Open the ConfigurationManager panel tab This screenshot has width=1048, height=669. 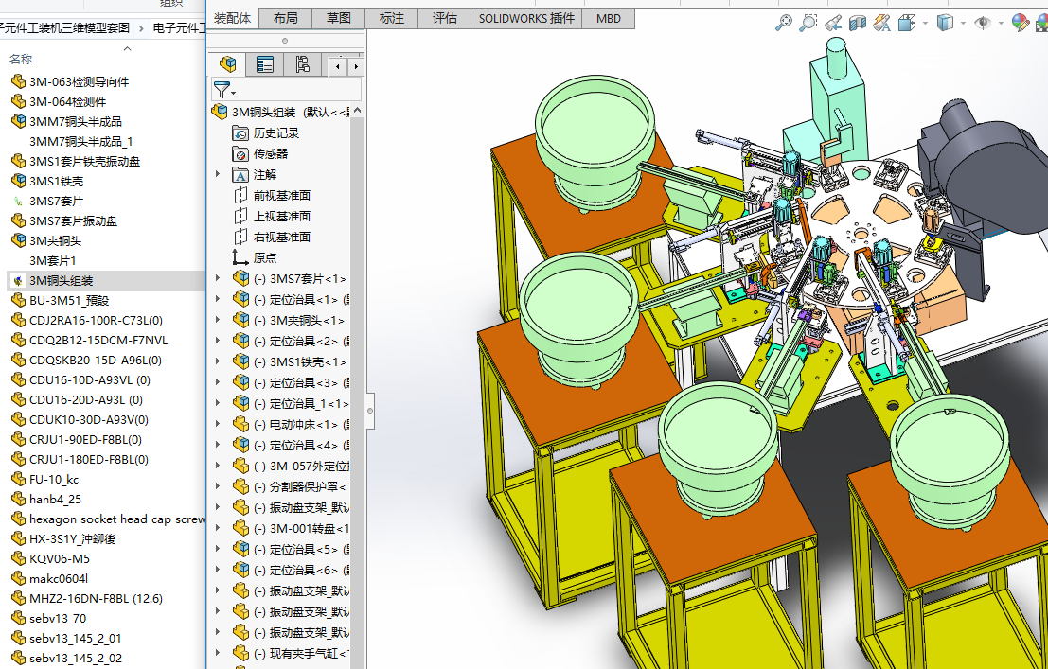pyautogui.click(x=302, y=64)
